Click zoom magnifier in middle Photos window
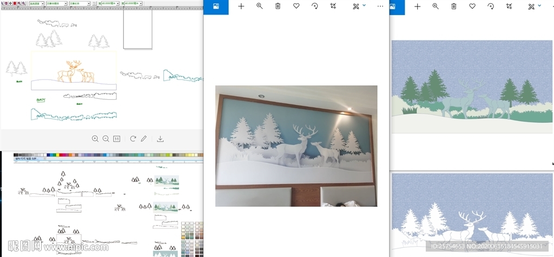This screenshot has height=257, width=554. pyautogui.click(x=259, y=6)
